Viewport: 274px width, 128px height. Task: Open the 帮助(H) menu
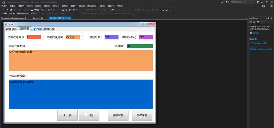tap(120, 6)
